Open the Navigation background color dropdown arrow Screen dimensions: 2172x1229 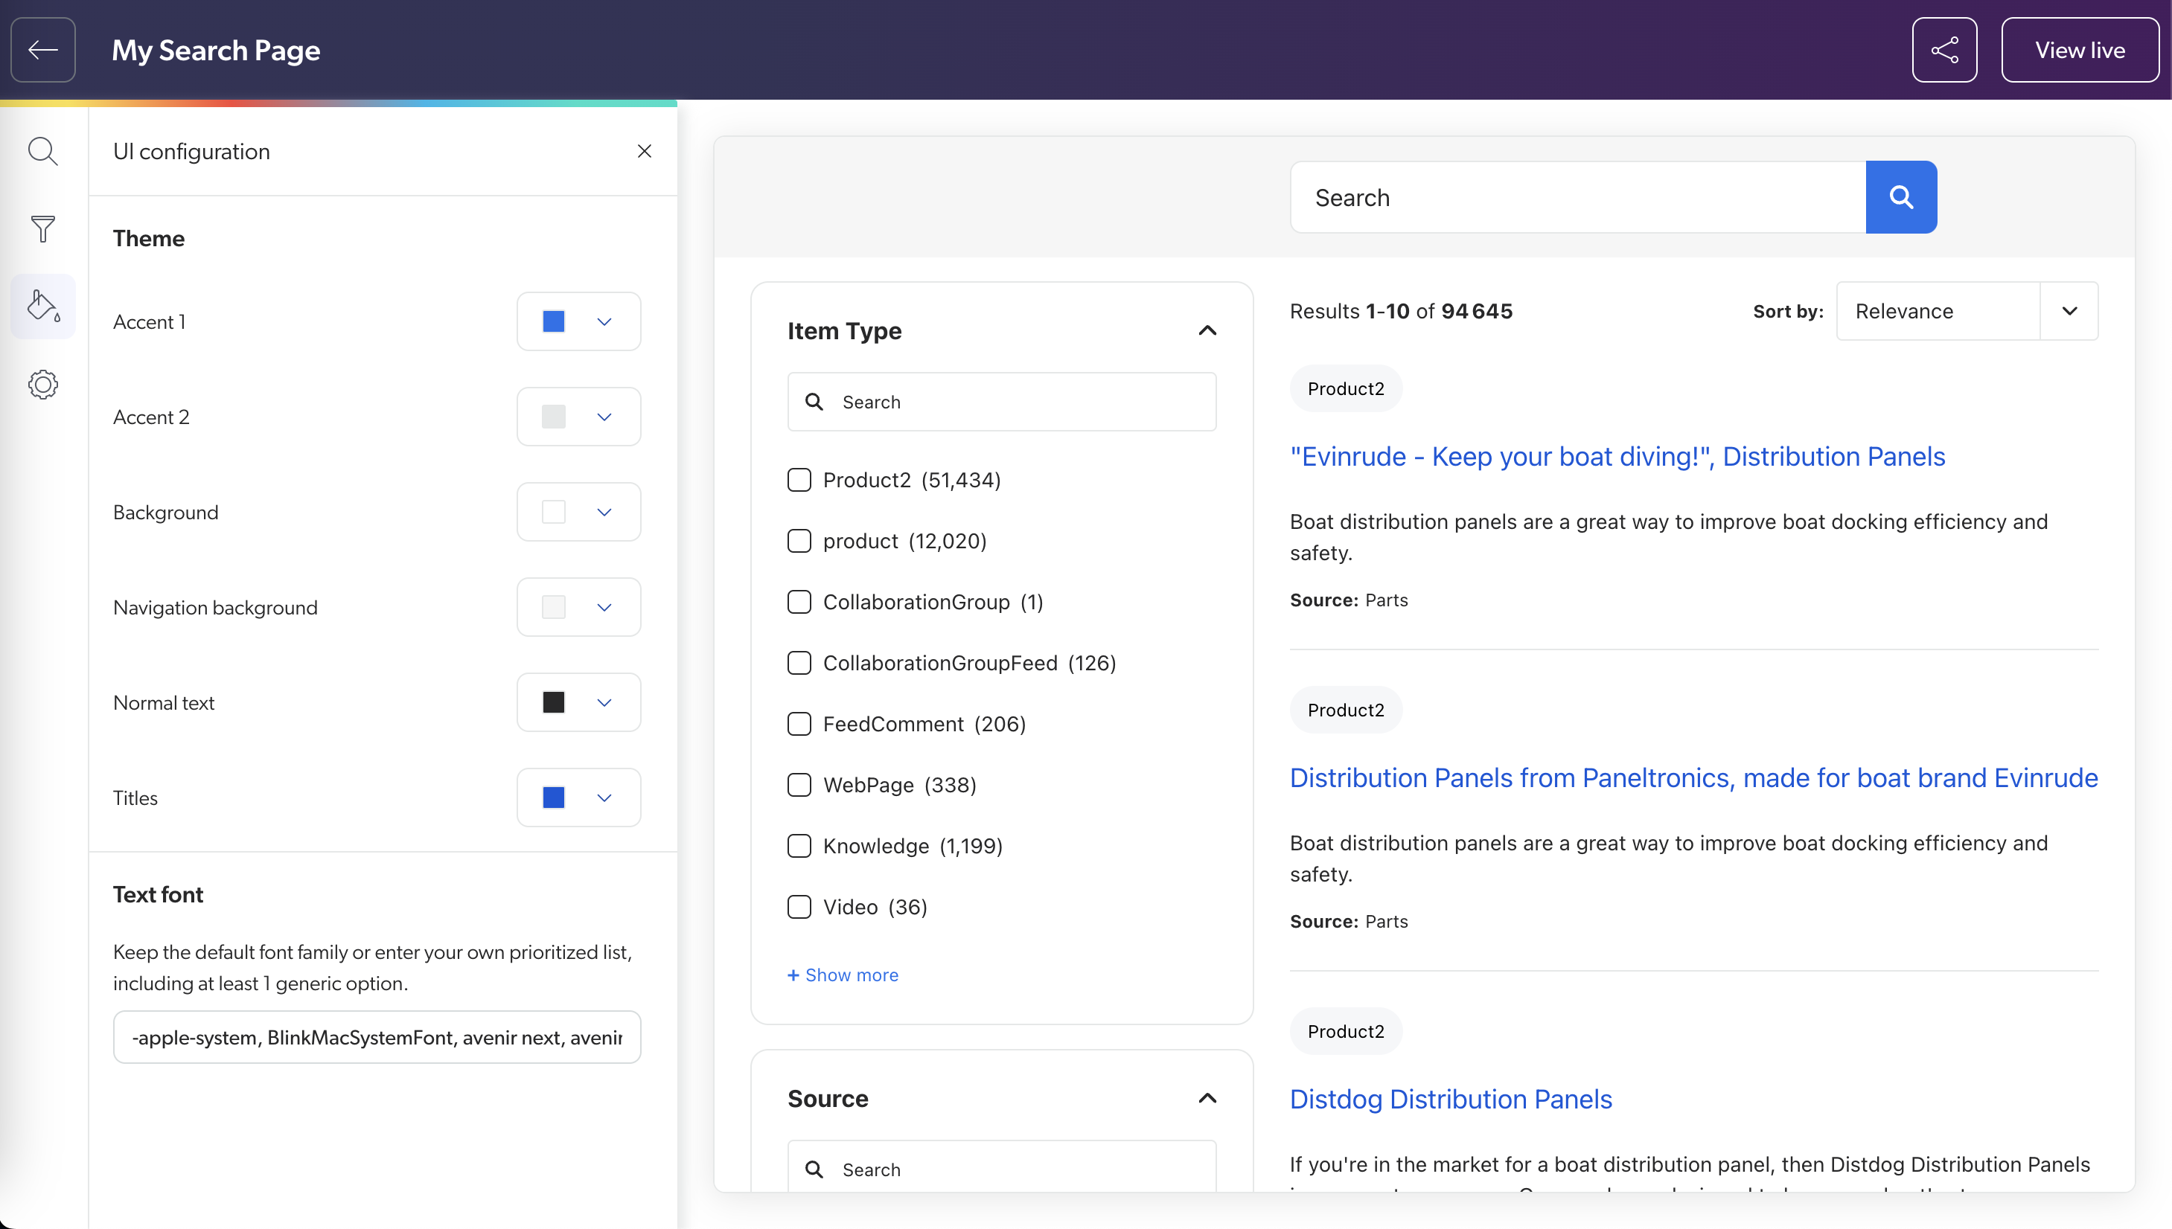coord(604,608)
